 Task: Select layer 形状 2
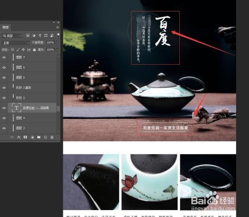32,98
